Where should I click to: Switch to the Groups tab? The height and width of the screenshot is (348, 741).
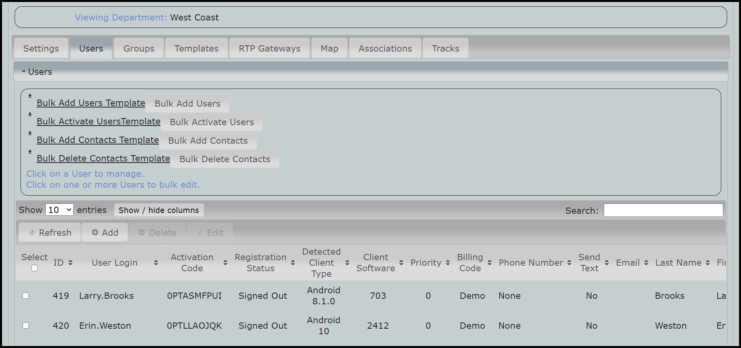click(139, 48)
